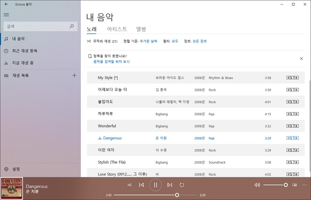Toggle shuffle in the playback bar
This screenshot has height=200, width=311.
tap(129, 184)
